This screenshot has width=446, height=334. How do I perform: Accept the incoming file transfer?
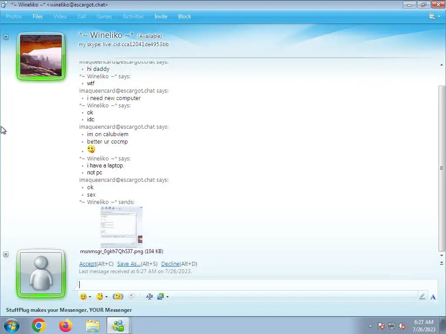click(x=88, y=264)
